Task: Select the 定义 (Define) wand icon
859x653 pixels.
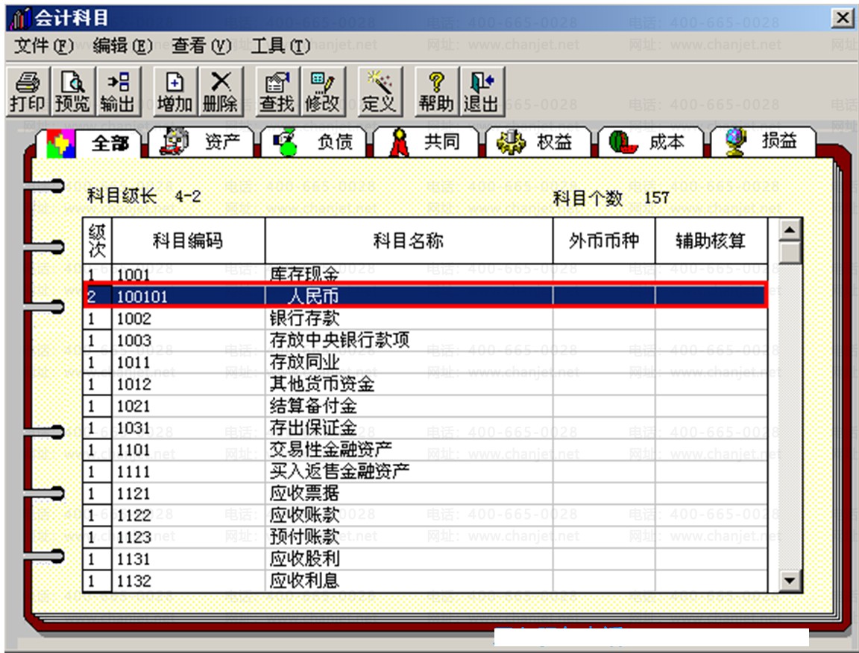Action: click(x=379, y=92)
